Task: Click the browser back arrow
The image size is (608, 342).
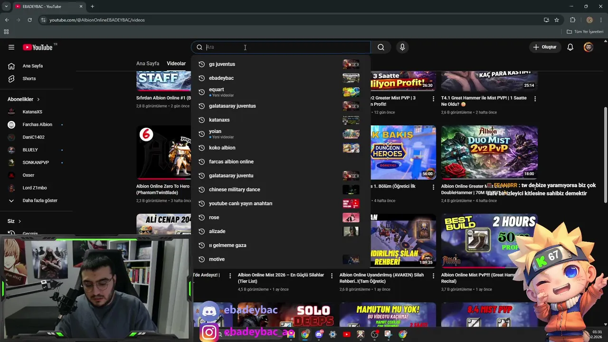Action: [7, 20]
